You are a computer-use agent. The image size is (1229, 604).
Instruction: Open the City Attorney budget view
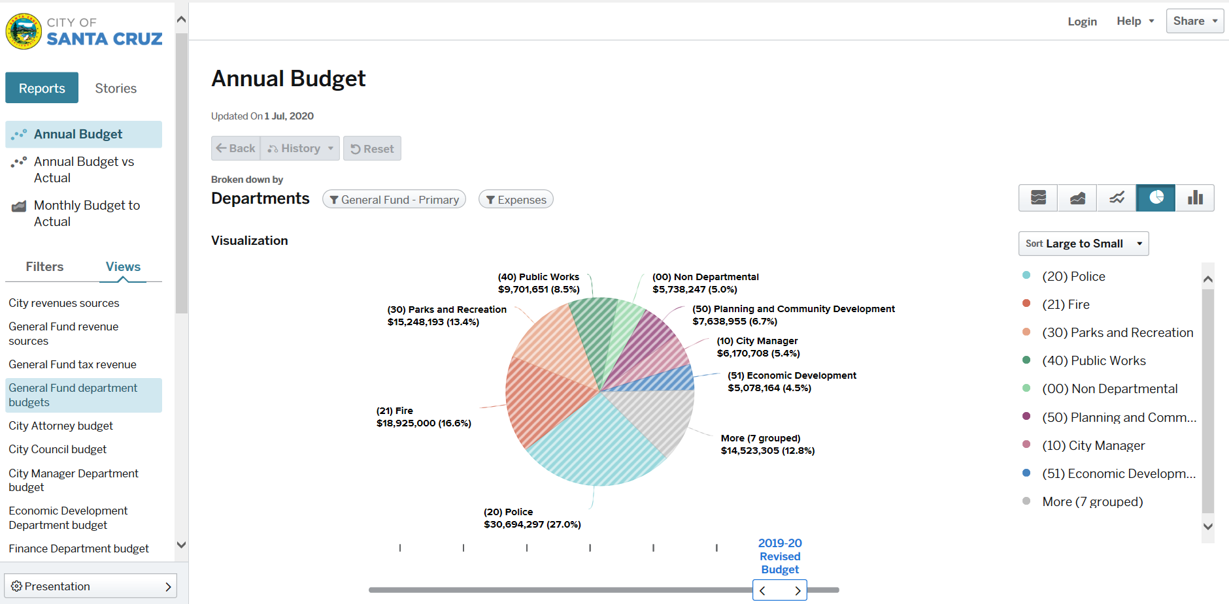(61, 426)
